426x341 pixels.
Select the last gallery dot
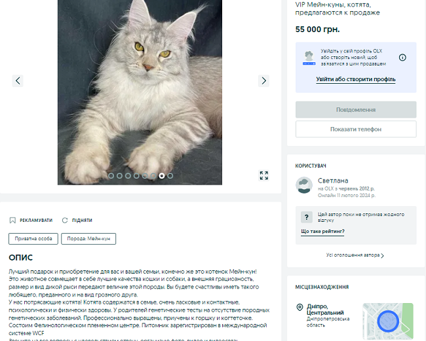click(x=170, y=176)
